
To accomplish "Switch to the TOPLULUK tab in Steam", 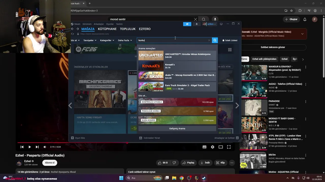I will [x=128, y=29].
